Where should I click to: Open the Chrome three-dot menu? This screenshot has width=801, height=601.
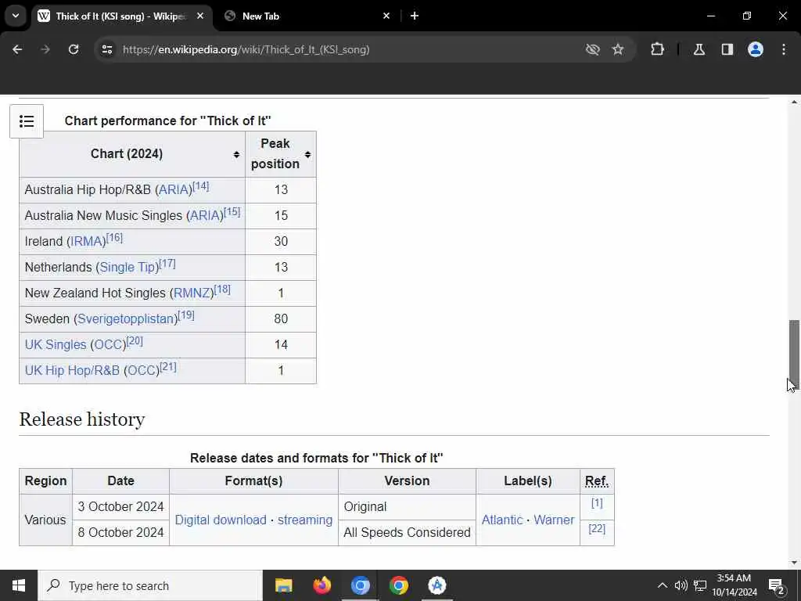[784, 49]
